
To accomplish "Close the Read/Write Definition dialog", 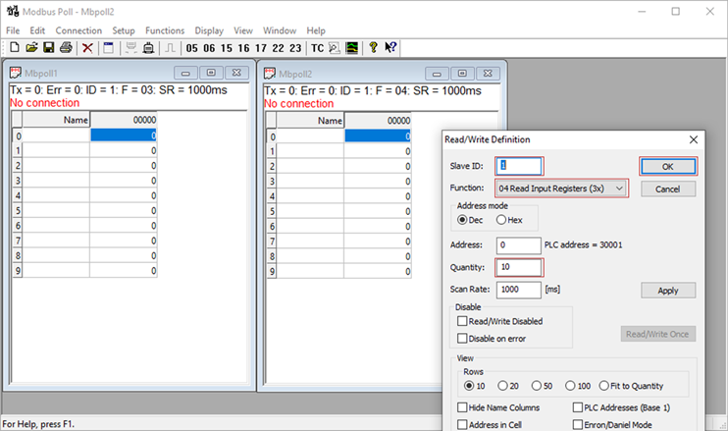I will click(694, 139).
